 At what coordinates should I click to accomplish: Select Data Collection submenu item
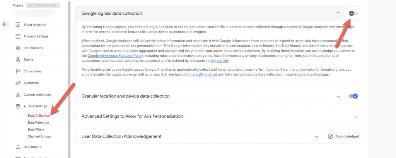click(39, 116)
